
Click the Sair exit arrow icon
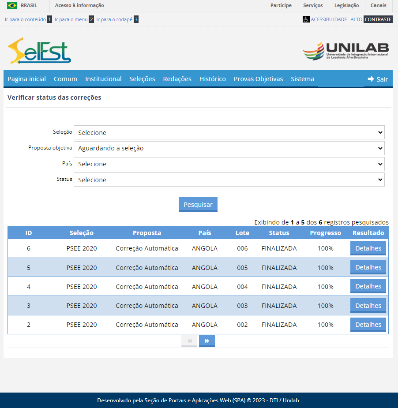371,79
